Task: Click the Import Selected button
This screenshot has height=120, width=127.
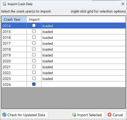Action: (x=88, y=115)
